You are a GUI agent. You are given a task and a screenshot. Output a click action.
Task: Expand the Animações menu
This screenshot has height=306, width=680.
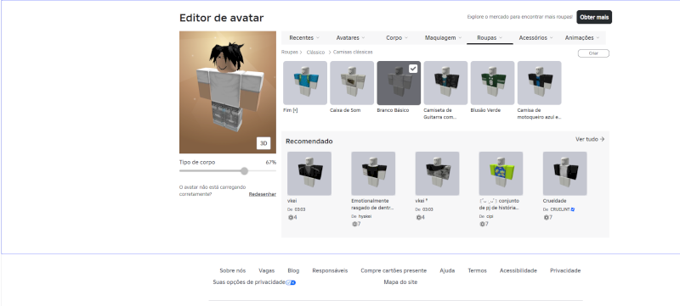tap(582, 37)
